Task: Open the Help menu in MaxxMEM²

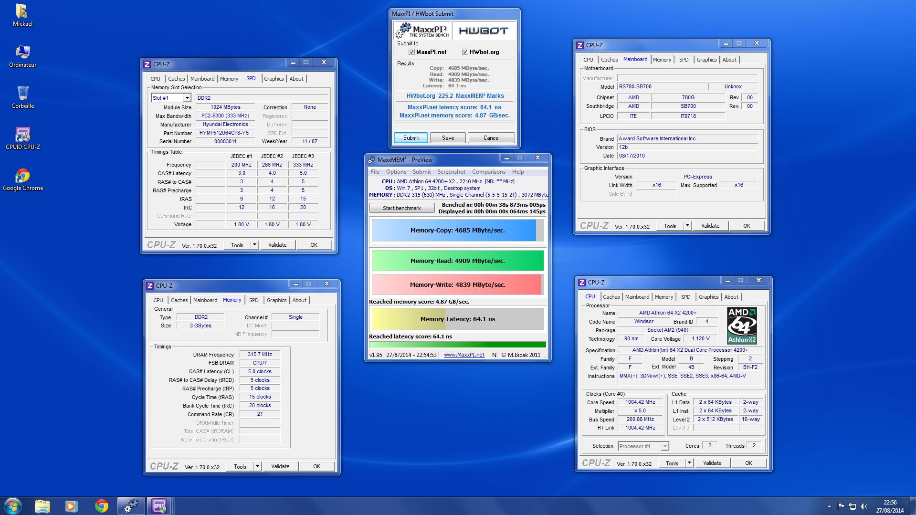Action: pos(518,172)
